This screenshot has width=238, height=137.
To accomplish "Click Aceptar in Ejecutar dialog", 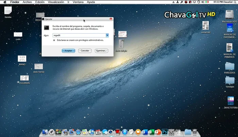I will 68,51.
